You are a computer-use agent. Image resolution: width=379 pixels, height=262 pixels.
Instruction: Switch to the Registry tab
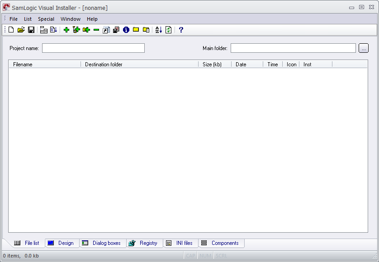click(x=145, y=243)
